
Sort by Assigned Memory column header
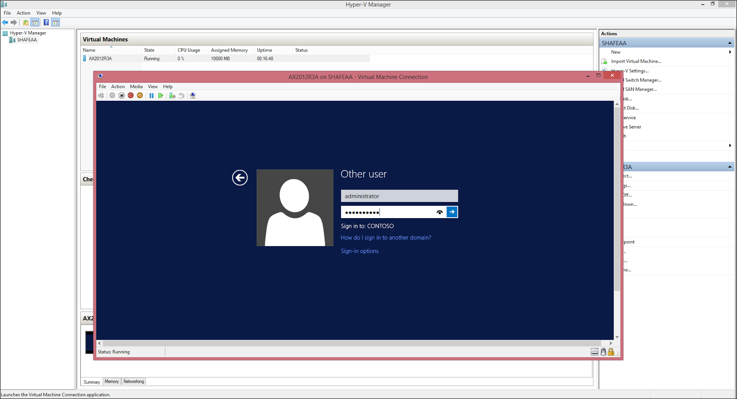(232, 50)
